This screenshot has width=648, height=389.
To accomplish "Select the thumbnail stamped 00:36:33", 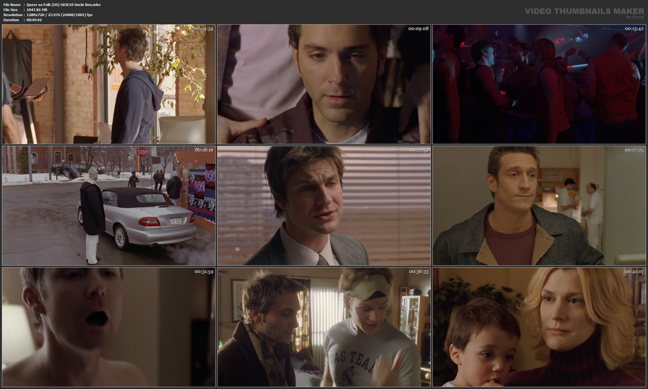I will click(324, 327).
